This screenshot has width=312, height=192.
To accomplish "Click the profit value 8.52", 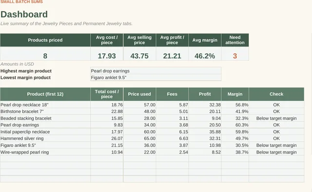I will click(x=216, y=152).
